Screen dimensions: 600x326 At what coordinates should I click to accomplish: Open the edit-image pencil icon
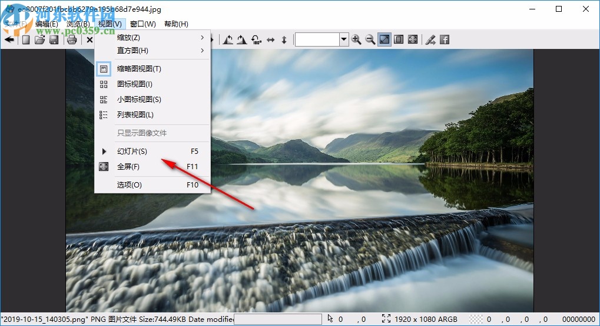(x=430, y=39)
